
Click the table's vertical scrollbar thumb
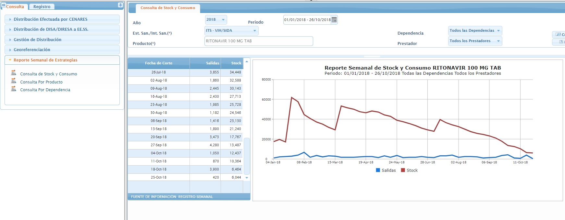(247, 156)
